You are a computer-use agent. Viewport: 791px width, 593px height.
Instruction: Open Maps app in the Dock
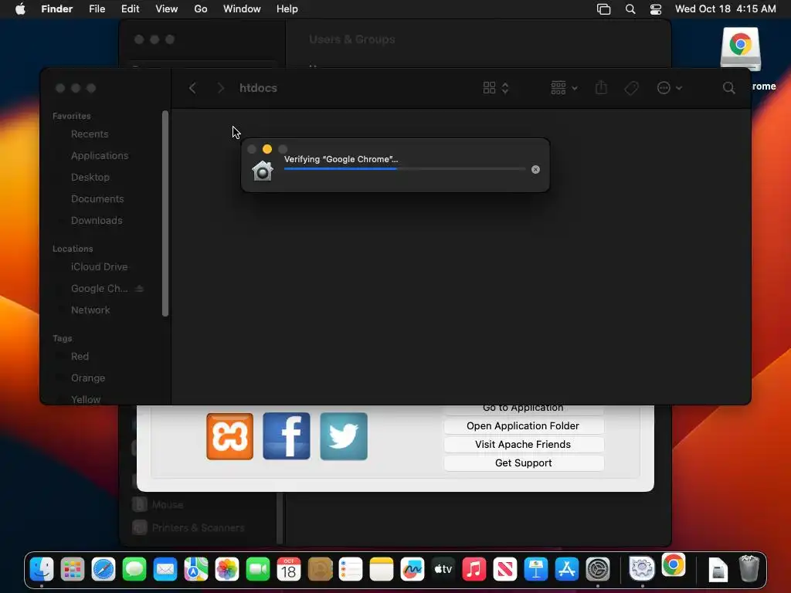pos(195,569)
